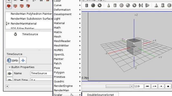The height and width of the screenshot is (96, 172).
Task: Create a quadric hyperboloid primitive
Action: tap(141, 5)
